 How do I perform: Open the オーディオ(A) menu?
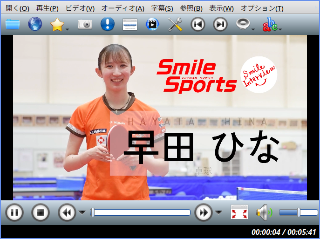coord(123,8)
